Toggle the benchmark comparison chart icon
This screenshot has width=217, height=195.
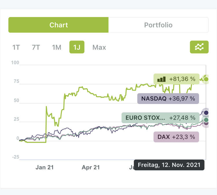(199, 47)
